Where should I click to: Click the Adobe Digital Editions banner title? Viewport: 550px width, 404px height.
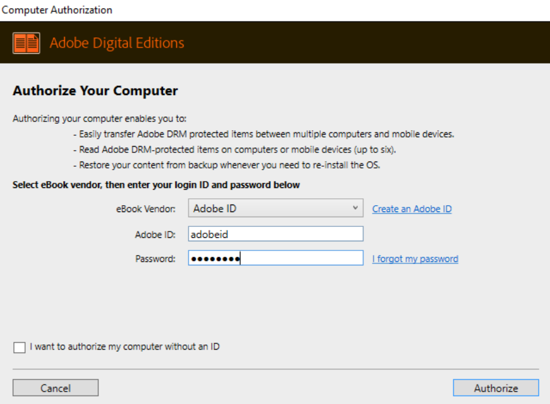117,43
